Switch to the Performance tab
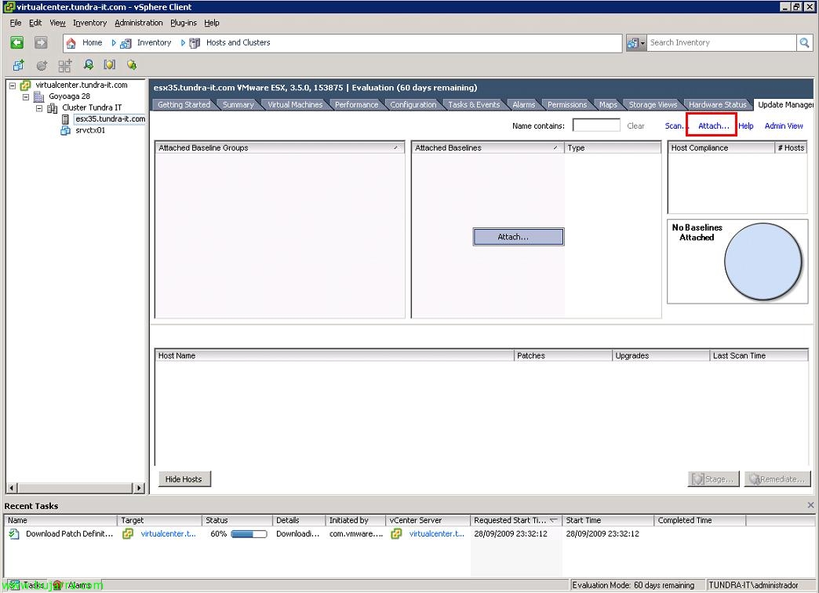 (356, 105)
